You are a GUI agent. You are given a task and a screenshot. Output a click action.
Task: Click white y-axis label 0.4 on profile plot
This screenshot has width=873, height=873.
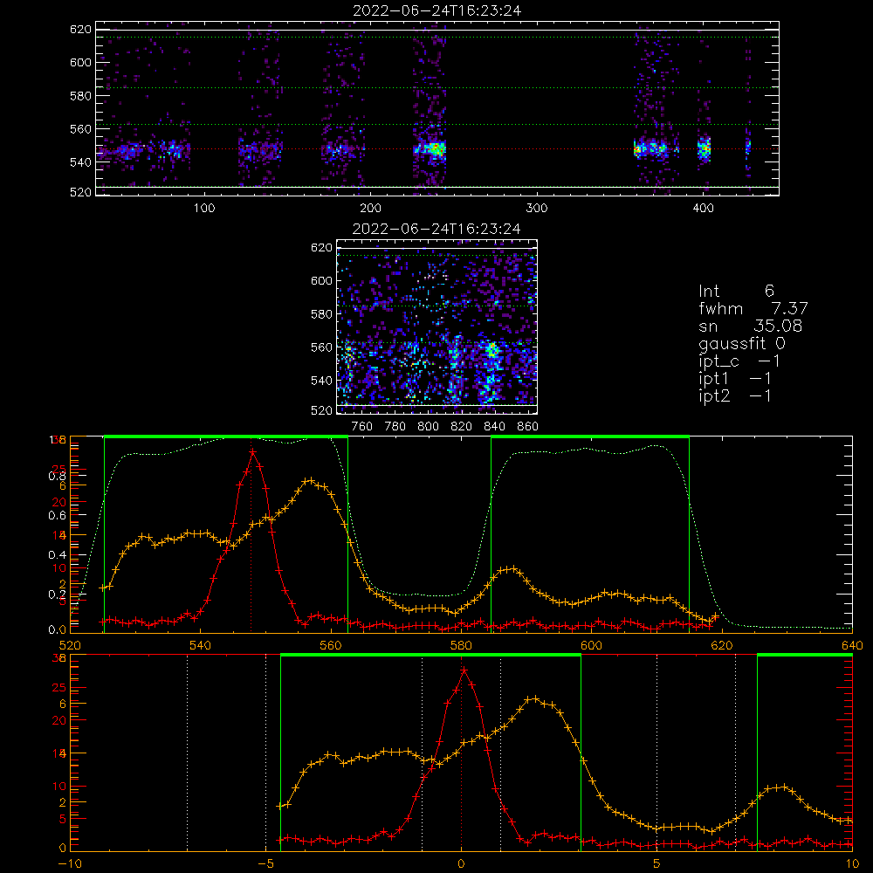click(x=57, y=555)
